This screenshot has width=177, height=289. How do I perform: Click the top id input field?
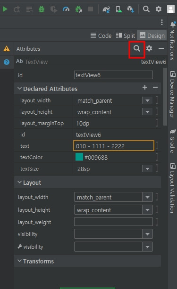tap(113, 75)
